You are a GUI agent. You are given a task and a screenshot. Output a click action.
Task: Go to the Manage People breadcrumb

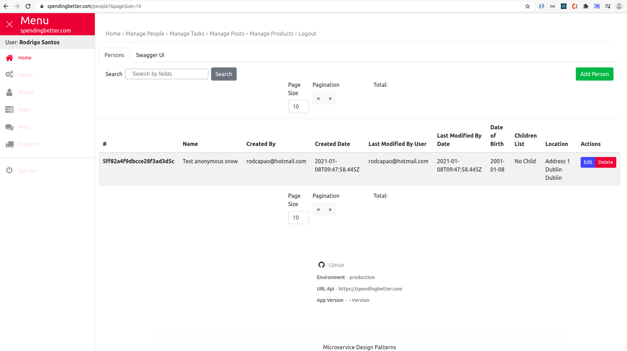point(145,34)
